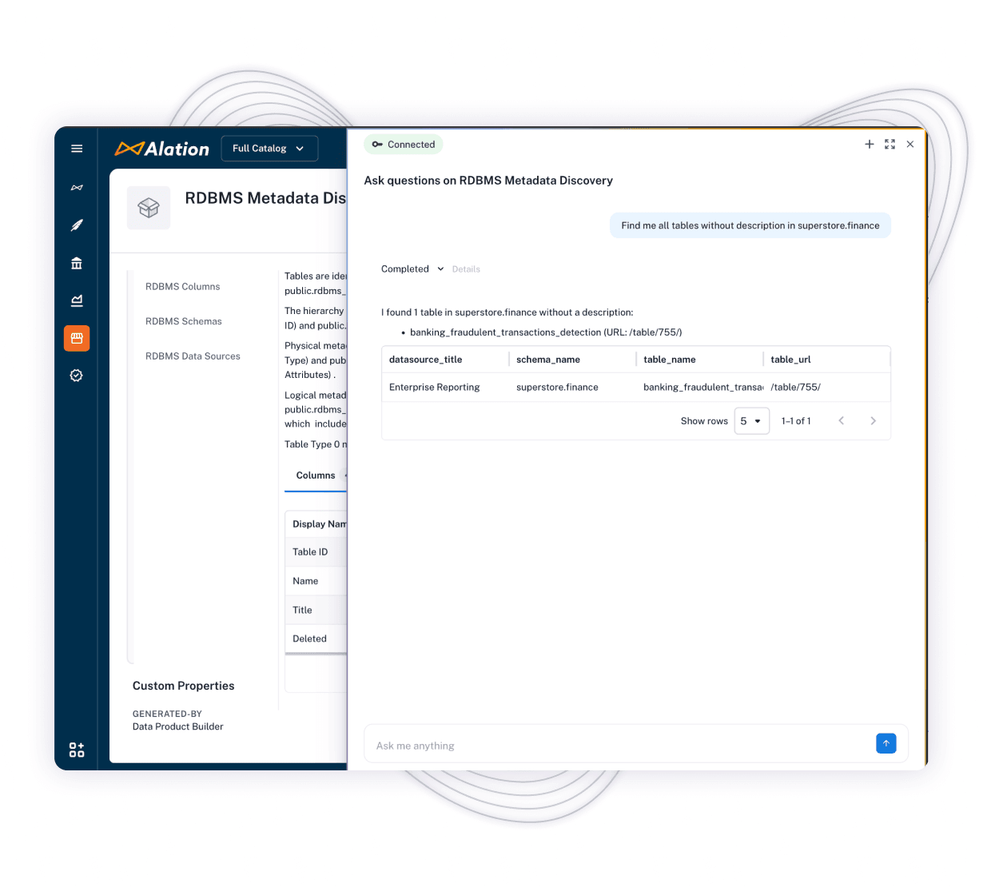
Task: Open the highlighted orange marketplace icon
Action: pos(77,338)
